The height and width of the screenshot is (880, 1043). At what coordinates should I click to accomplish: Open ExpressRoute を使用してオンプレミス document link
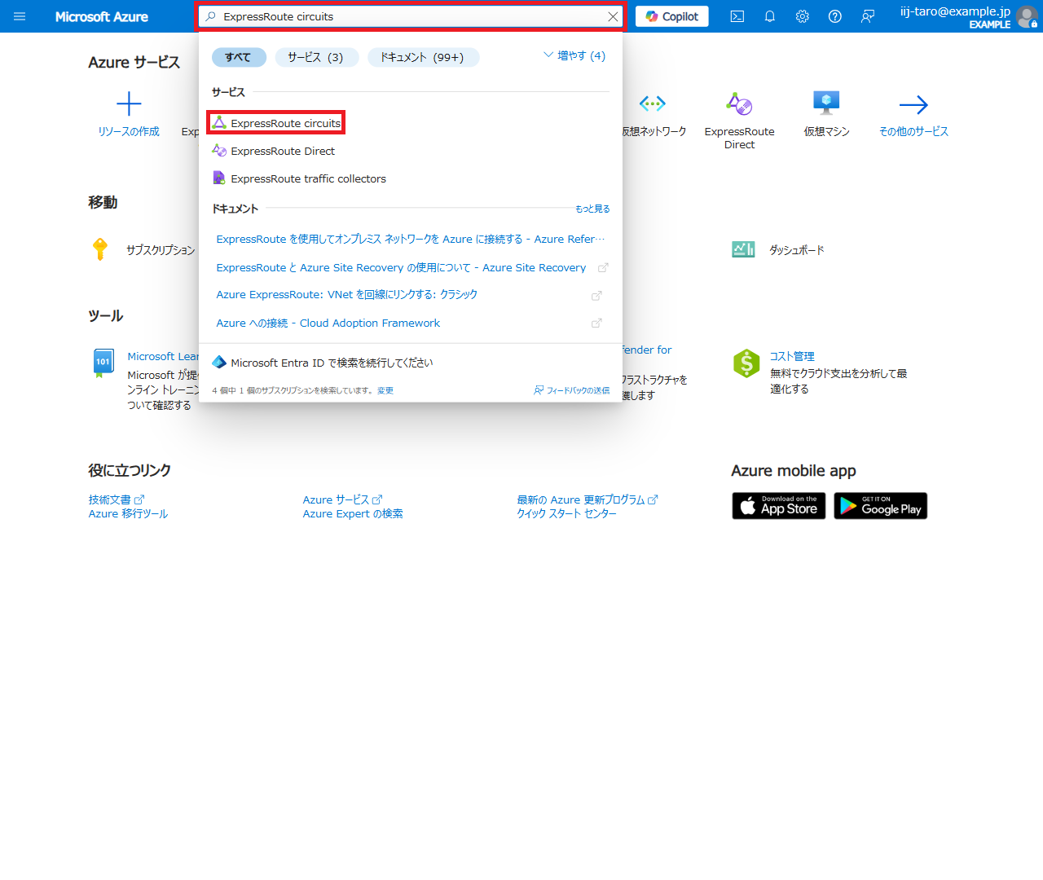(410, 239)
